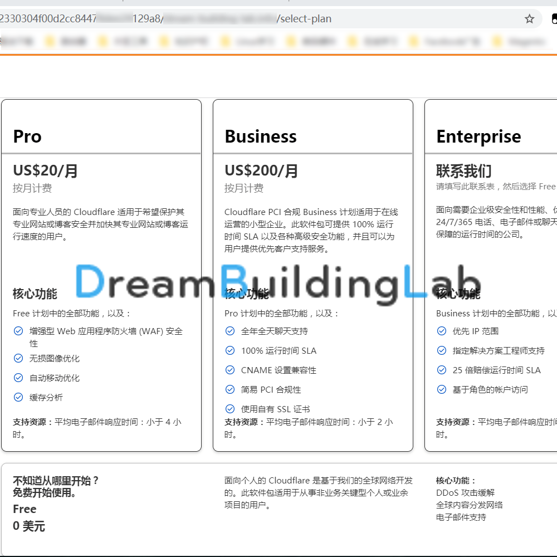Click checkmark icon beside 增强型 Web 应用程序防火墙
557x557 pixels.
tap(18, 331)
